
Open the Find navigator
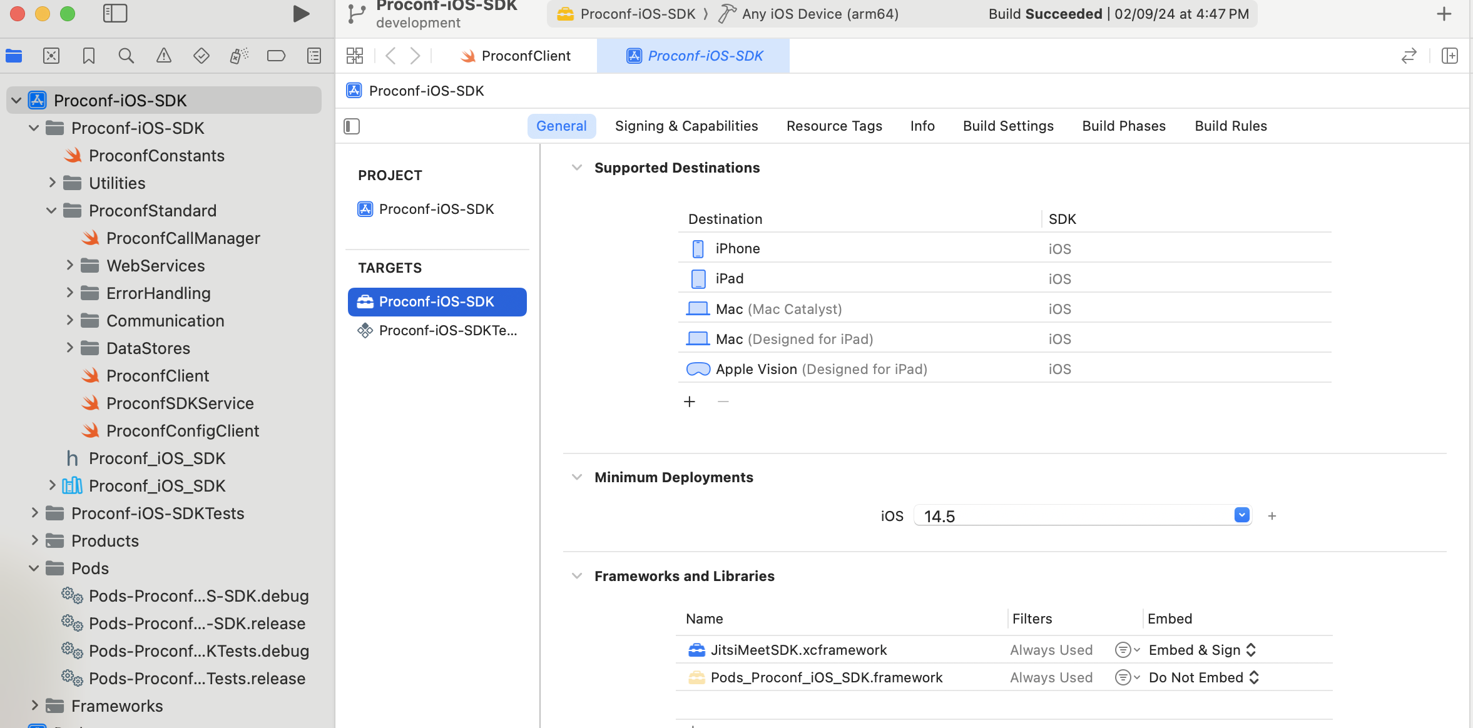126,56
